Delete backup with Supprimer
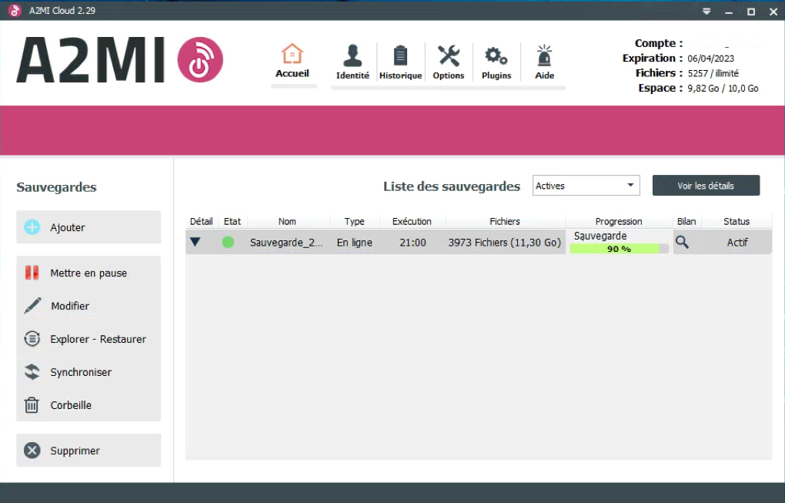 click(x=89, y=451)
